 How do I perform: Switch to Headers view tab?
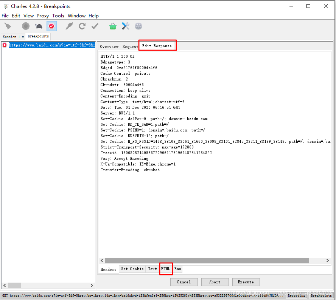(x=109, y=269)
